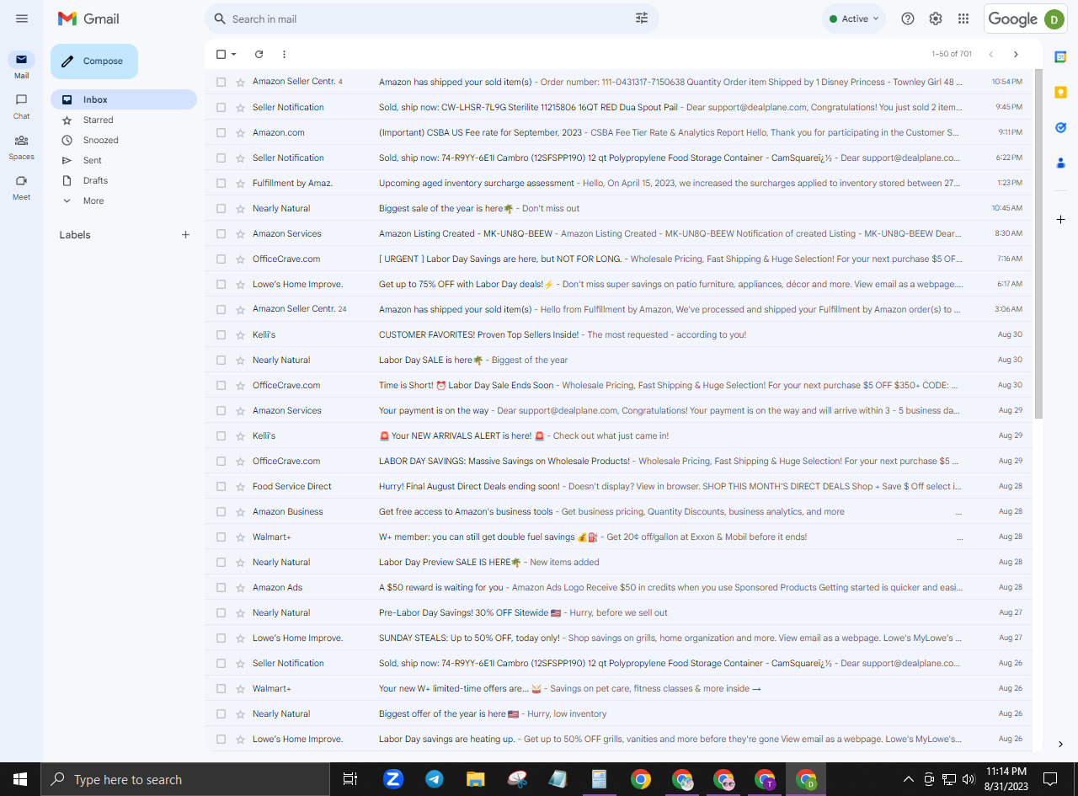The image size is (1078, 796).
Task: Select the Amazon Business email checkbox
Action: click(221, 511)
